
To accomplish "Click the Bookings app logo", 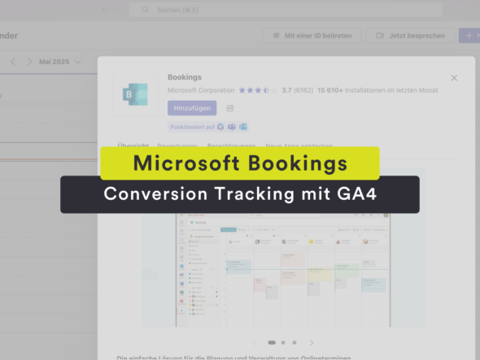I will point(135,94).
